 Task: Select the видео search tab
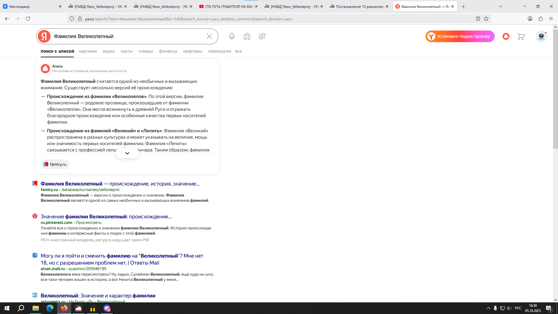point(108,51)
